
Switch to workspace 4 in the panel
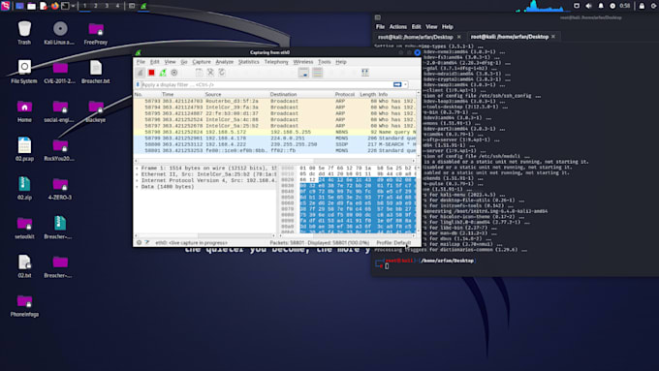117,6
